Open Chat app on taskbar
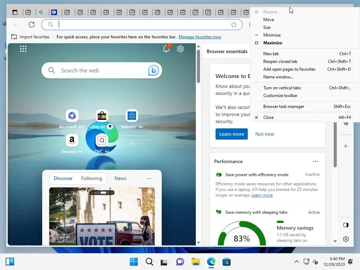This screenshot has width=360, height=270. pos(180,262)
